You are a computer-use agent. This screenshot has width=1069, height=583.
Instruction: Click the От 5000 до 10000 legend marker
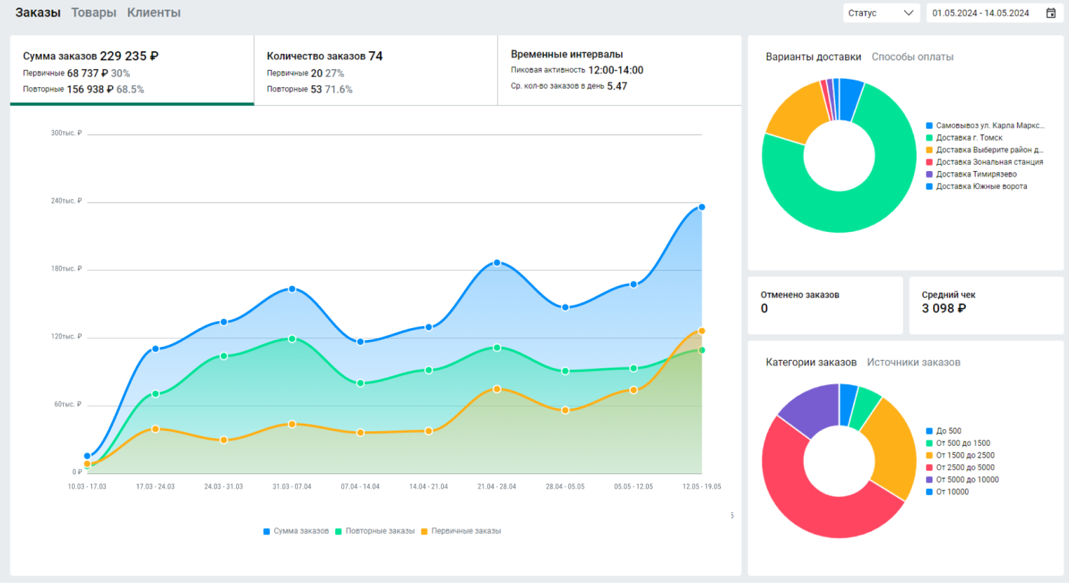tap(929, 480)
